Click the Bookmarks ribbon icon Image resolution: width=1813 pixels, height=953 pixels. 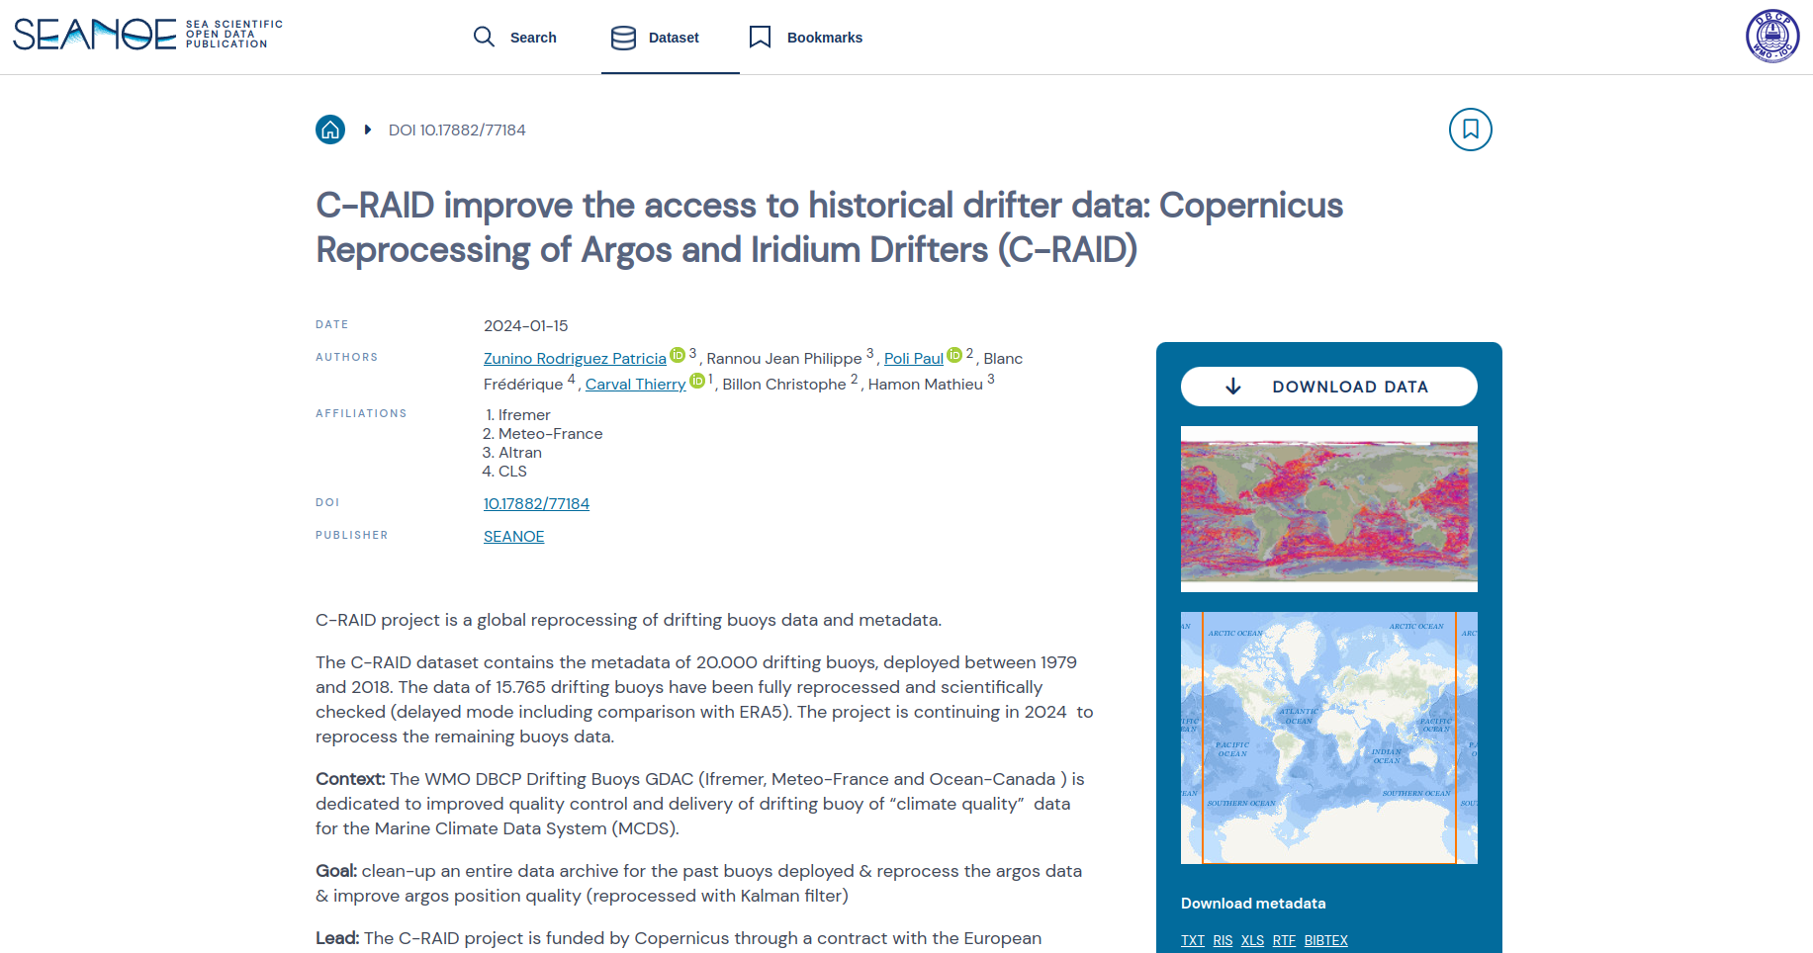point(760,37)
